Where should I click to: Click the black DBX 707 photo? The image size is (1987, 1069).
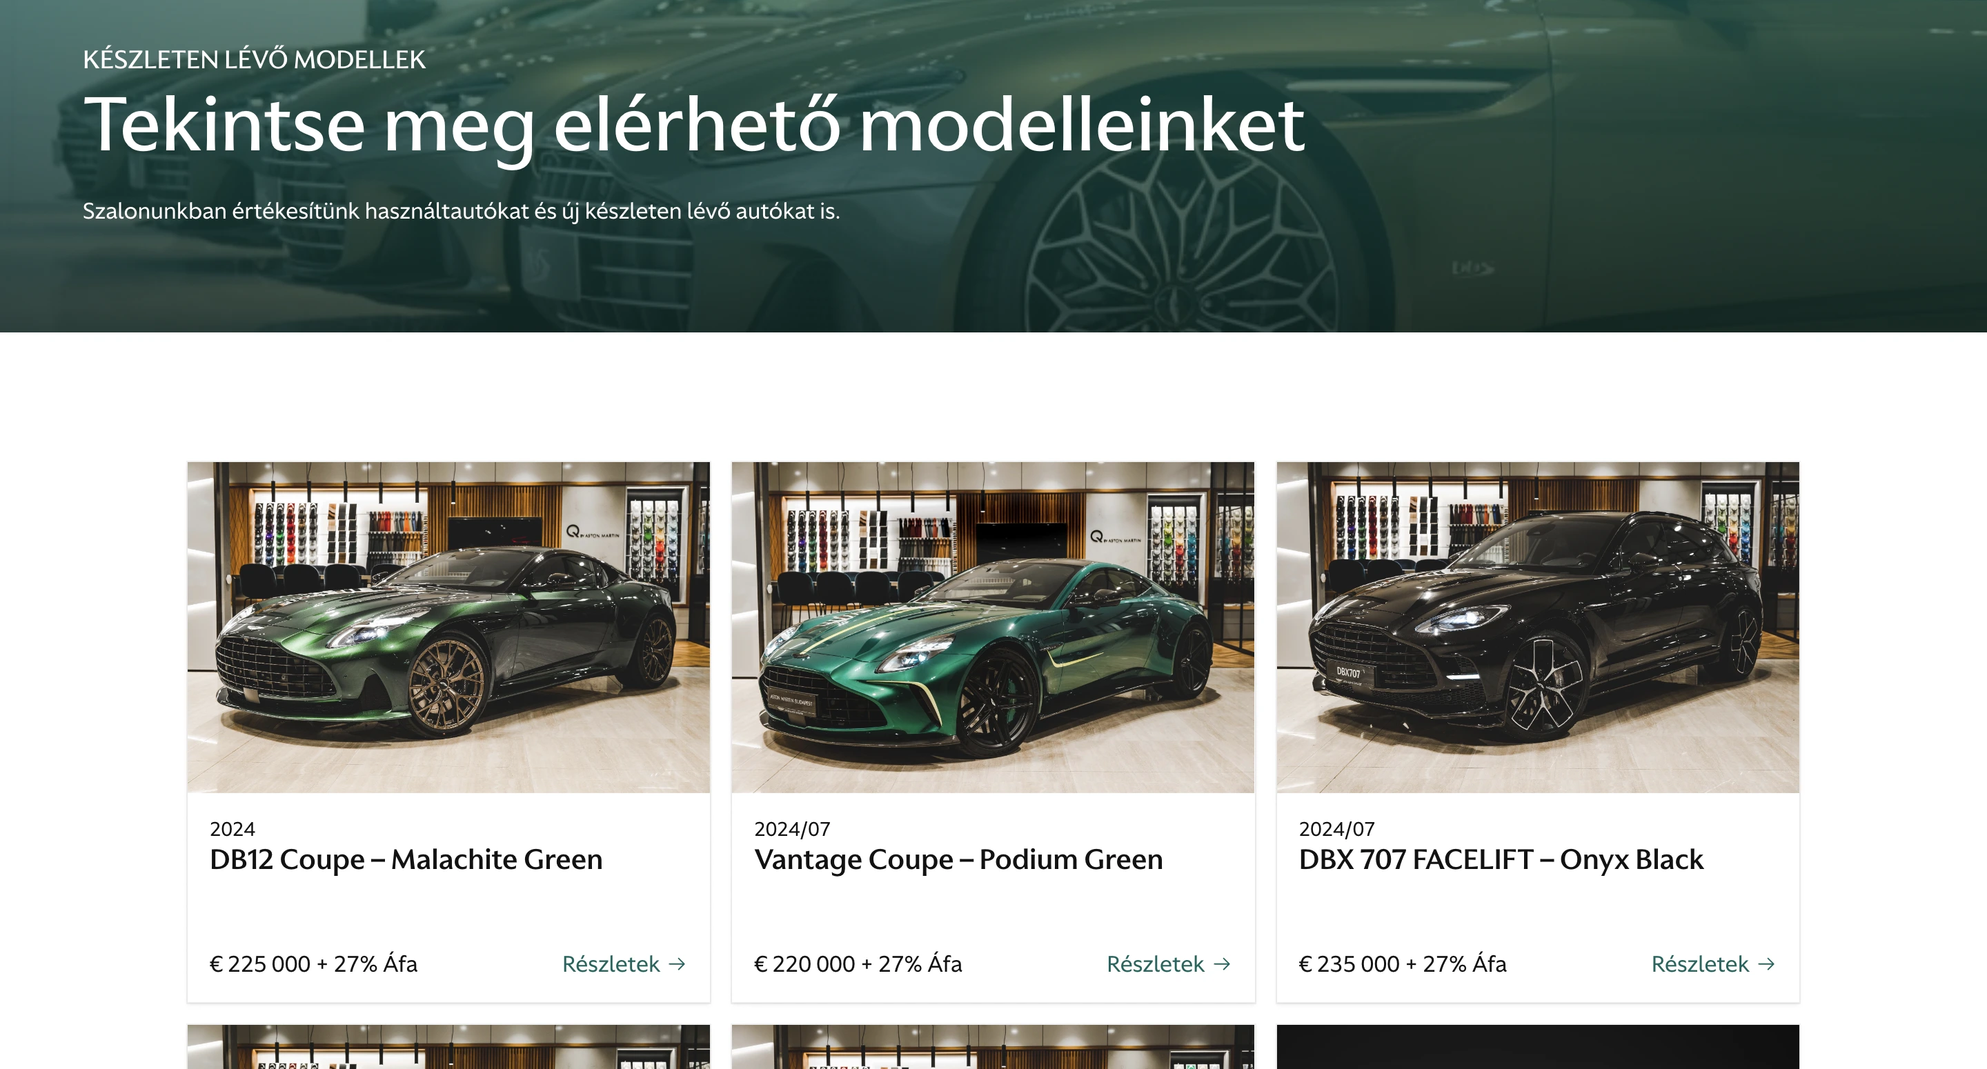[1537, 627]
